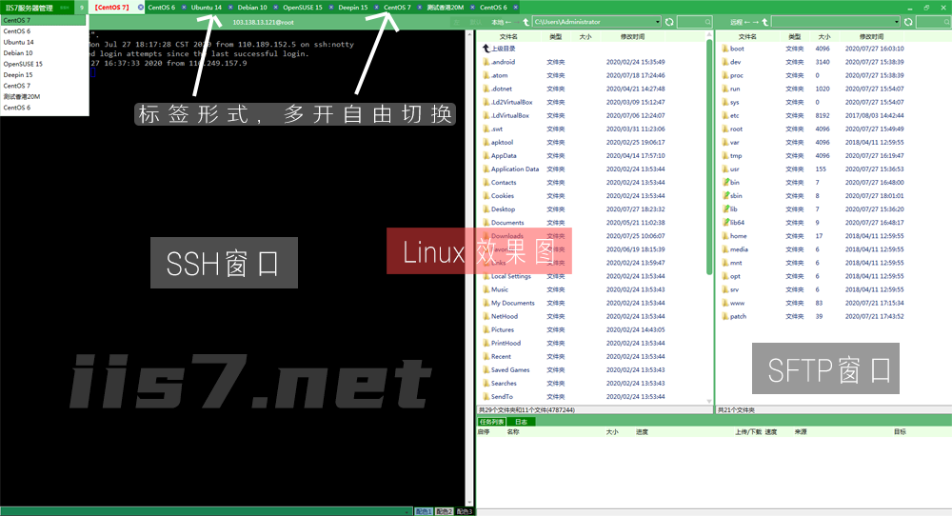
Task: Sort local files by 文件名 column
Action: pos(508,36)
